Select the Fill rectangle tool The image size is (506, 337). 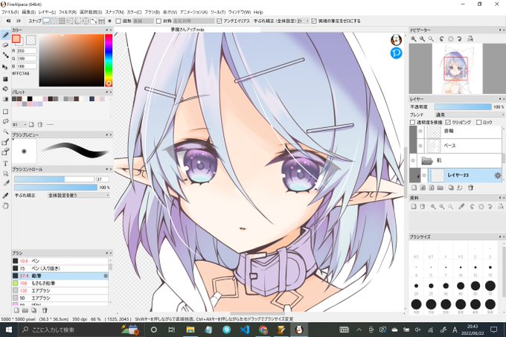pyautogui.click(x=5, y=79)
